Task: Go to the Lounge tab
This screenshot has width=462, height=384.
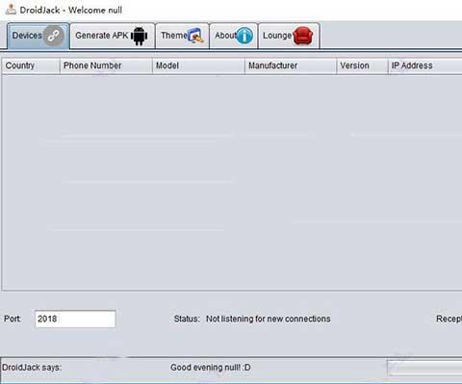Action: pyautogui.click(x=289, y=36)
